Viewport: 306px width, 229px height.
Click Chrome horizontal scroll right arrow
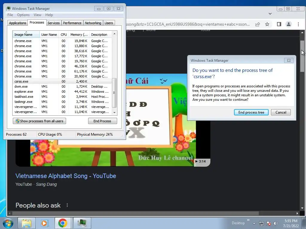pos(297,213)
